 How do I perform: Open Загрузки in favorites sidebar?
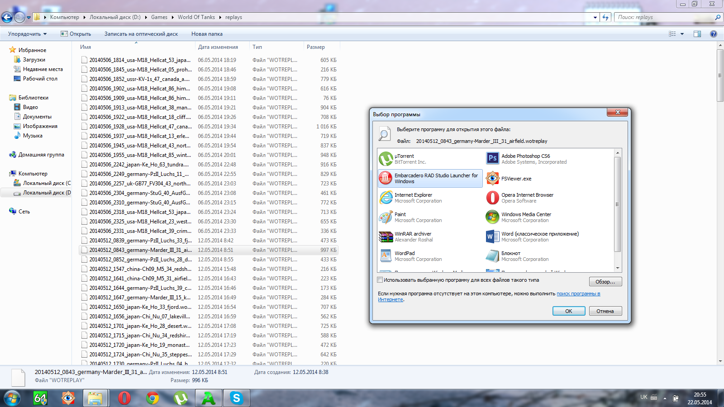[x=34, y=60]
